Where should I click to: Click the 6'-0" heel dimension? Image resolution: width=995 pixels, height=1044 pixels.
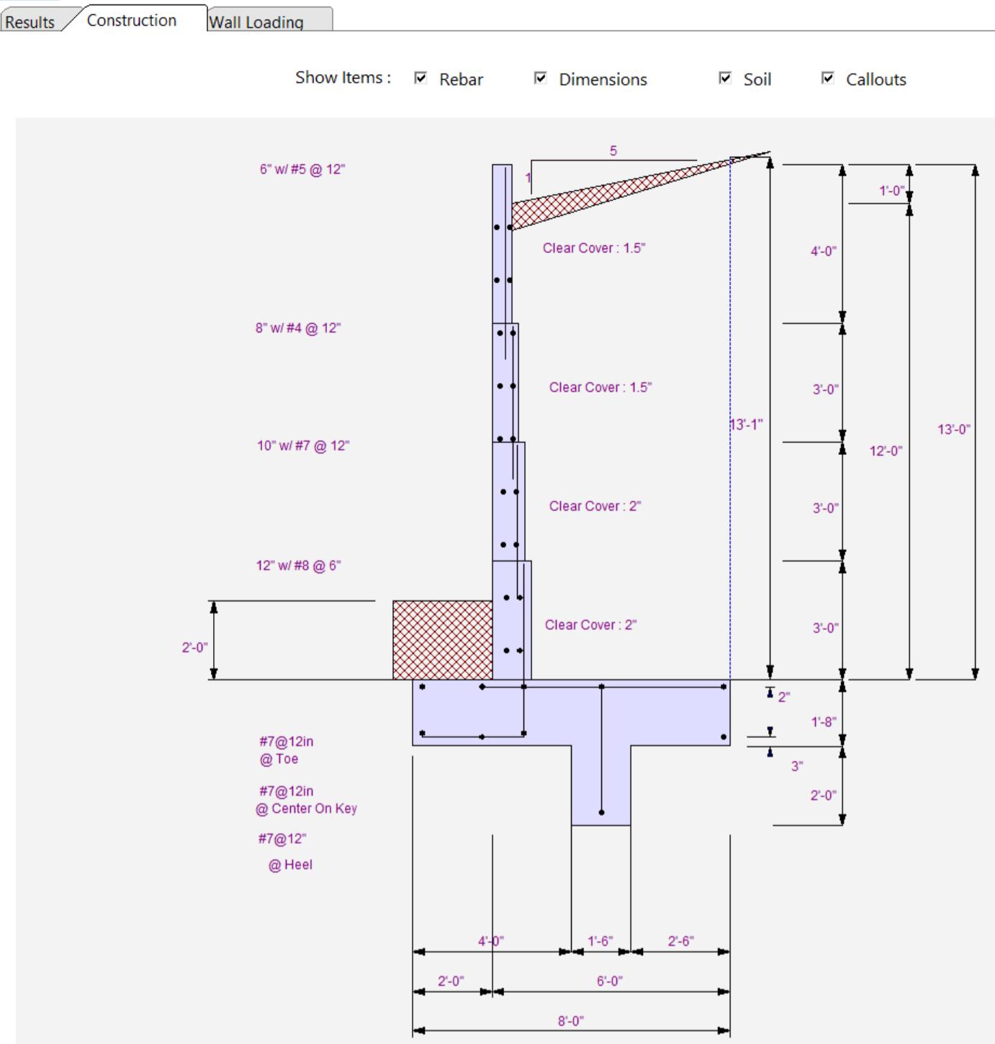click(610, 981)
